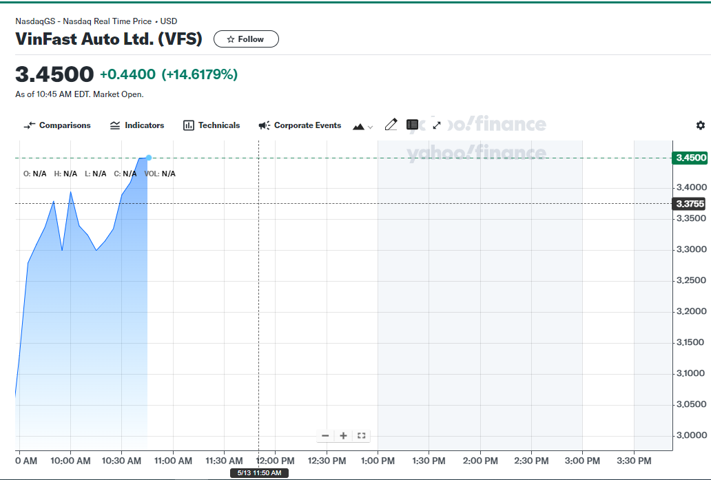Click the 11:00 AM axis label
Viewport: 711px width, 480px height.
pos(173,461)
